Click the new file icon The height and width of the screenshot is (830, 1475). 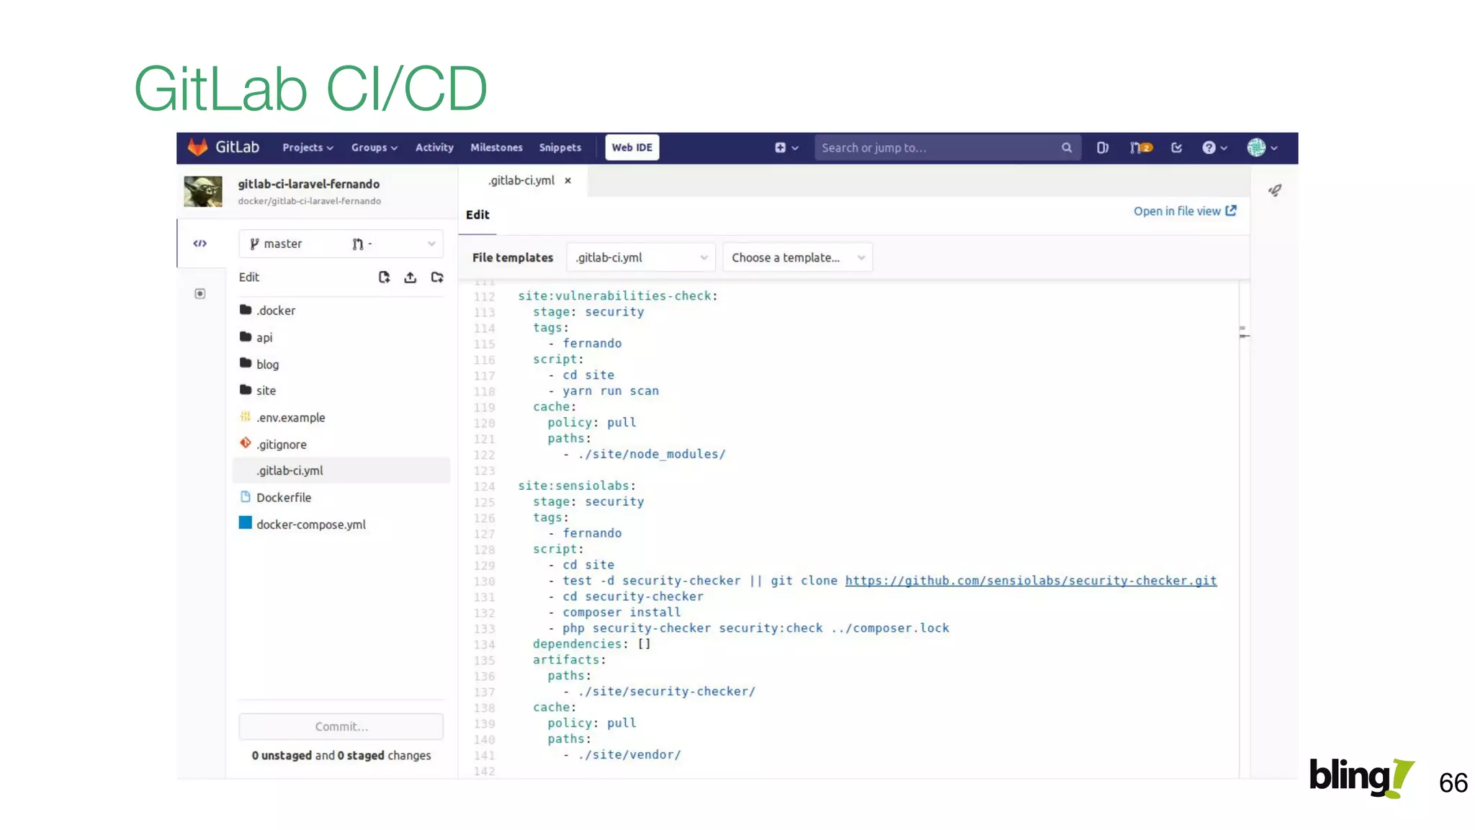(384, 277)
